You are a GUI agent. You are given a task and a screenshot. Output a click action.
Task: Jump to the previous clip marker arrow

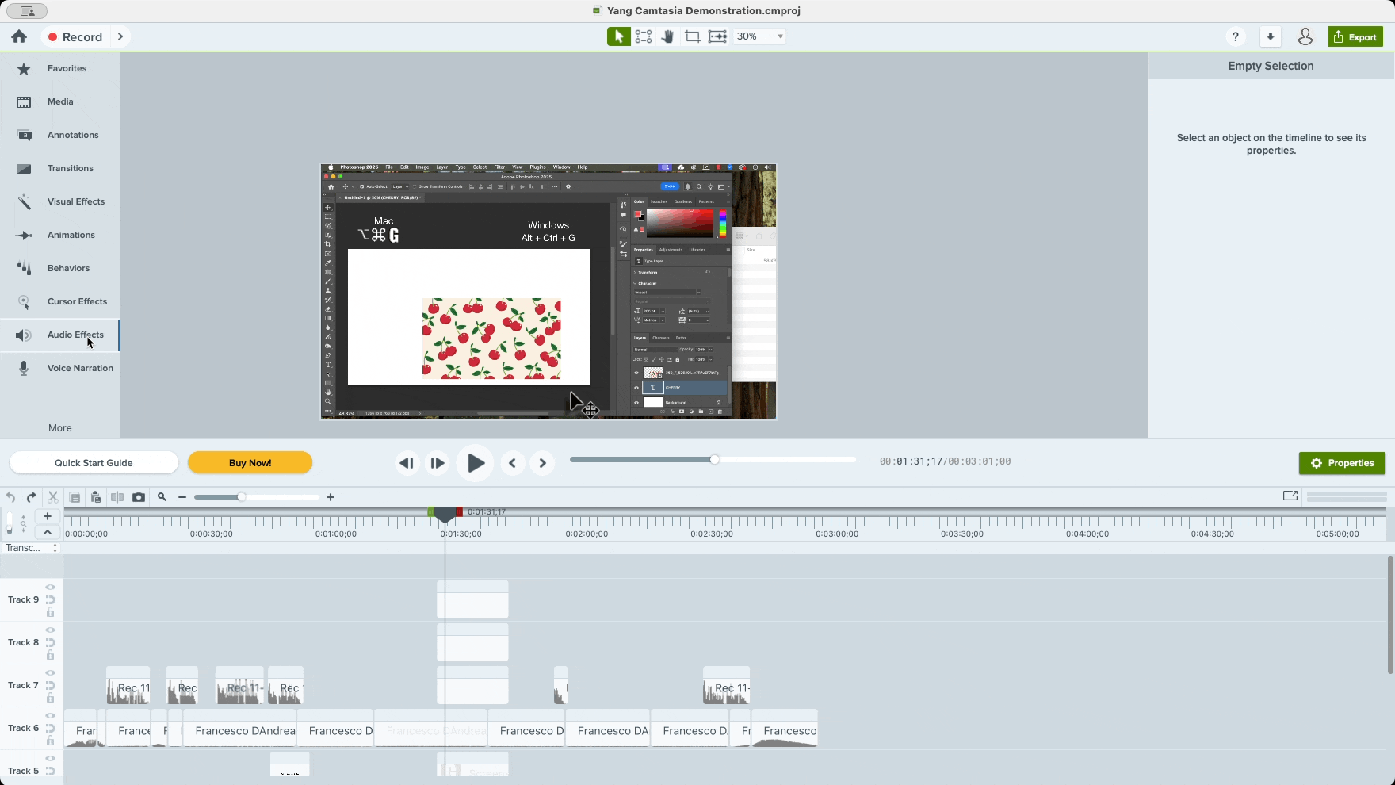(513, 463)
